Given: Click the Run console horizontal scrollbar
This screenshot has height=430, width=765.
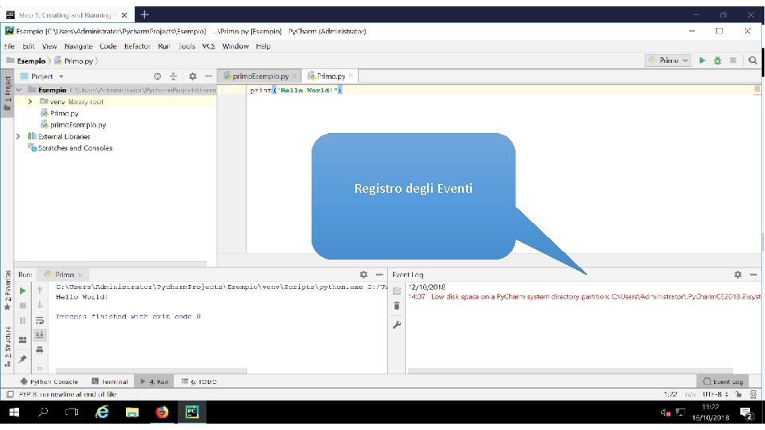Looking at the screenshot, I should [151, 371].
